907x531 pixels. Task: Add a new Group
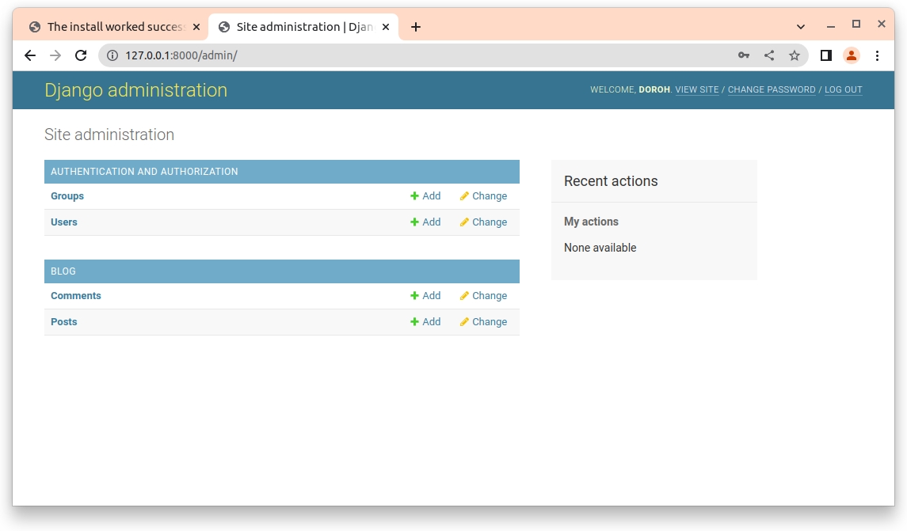tap(425, 196)
